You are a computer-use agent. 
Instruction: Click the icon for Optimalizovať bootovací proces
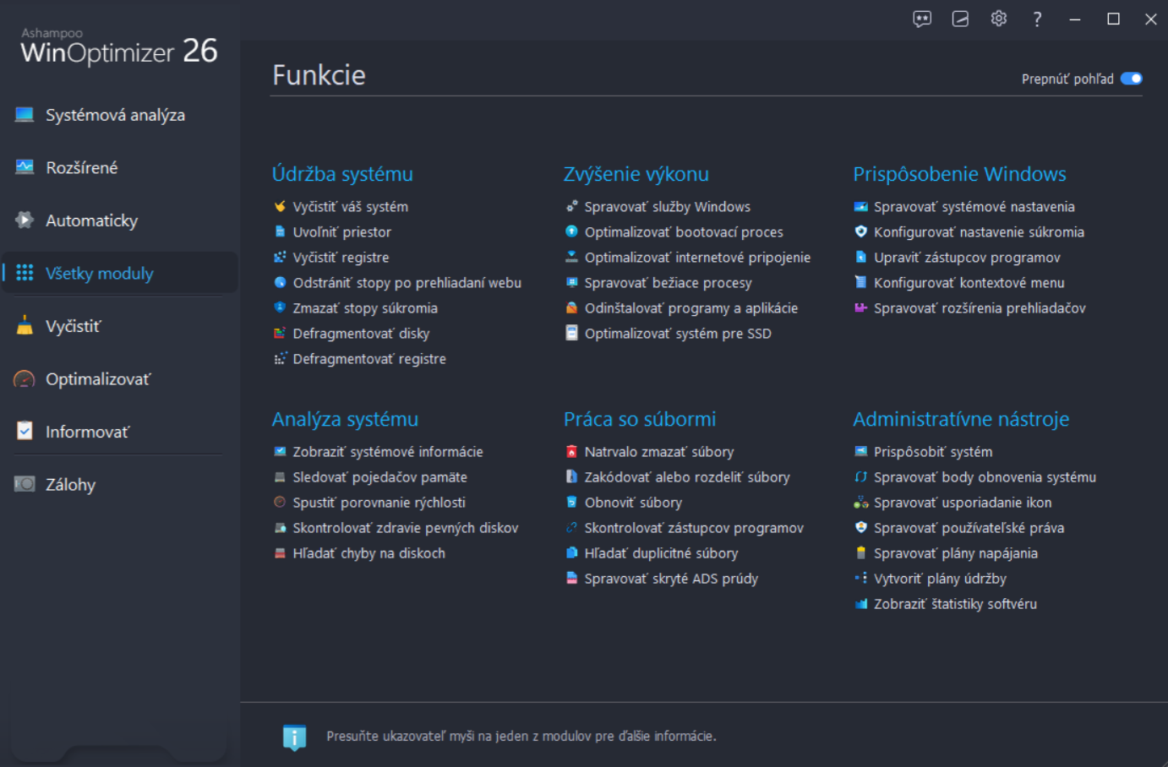pyautogui.click(x=571, y=232)
